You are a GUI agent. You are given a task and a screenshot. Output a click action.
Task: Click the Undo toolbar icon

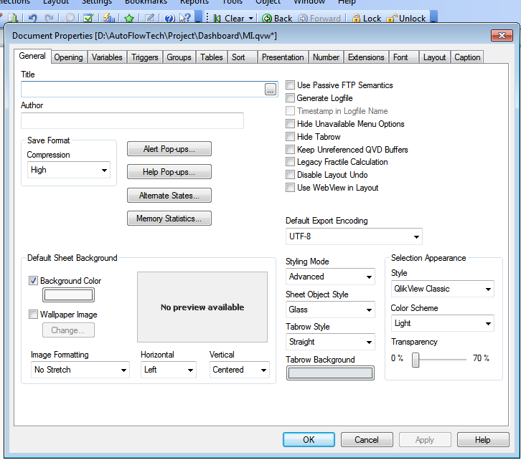(x=32, y=18)
